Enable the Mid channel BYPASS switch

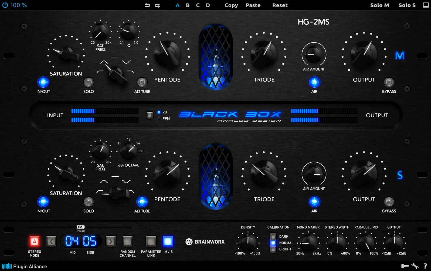(389, 82)
